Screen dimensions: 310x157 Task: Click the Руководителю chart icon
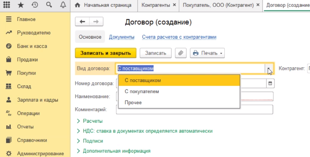coord(9,33)
